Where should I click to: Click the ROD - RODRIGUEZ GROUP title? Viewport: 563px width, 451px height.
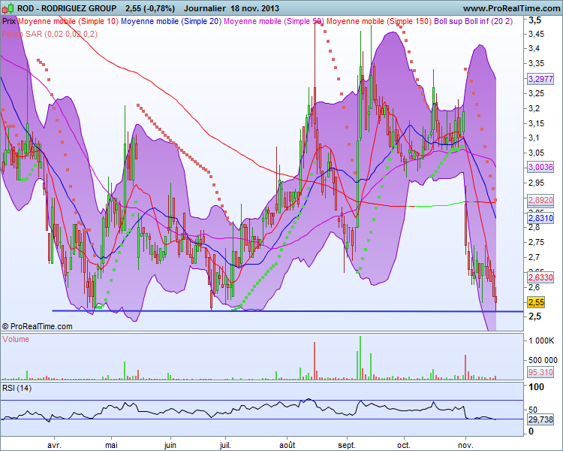pyautogui.click(x=67, y=8)
